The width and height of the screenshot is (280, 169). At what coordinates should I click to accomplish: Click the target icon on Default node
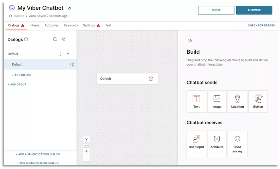pos(151,79)
